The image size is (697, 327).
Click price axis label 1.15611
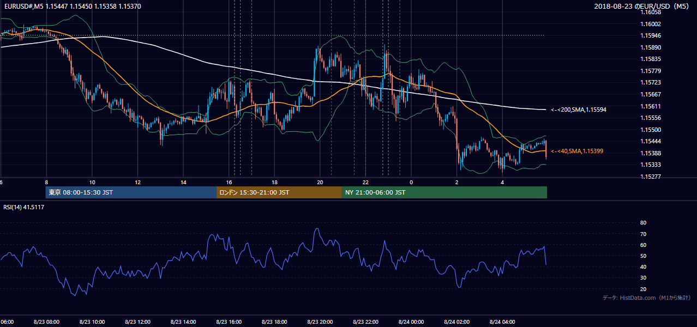coord(651,106)
